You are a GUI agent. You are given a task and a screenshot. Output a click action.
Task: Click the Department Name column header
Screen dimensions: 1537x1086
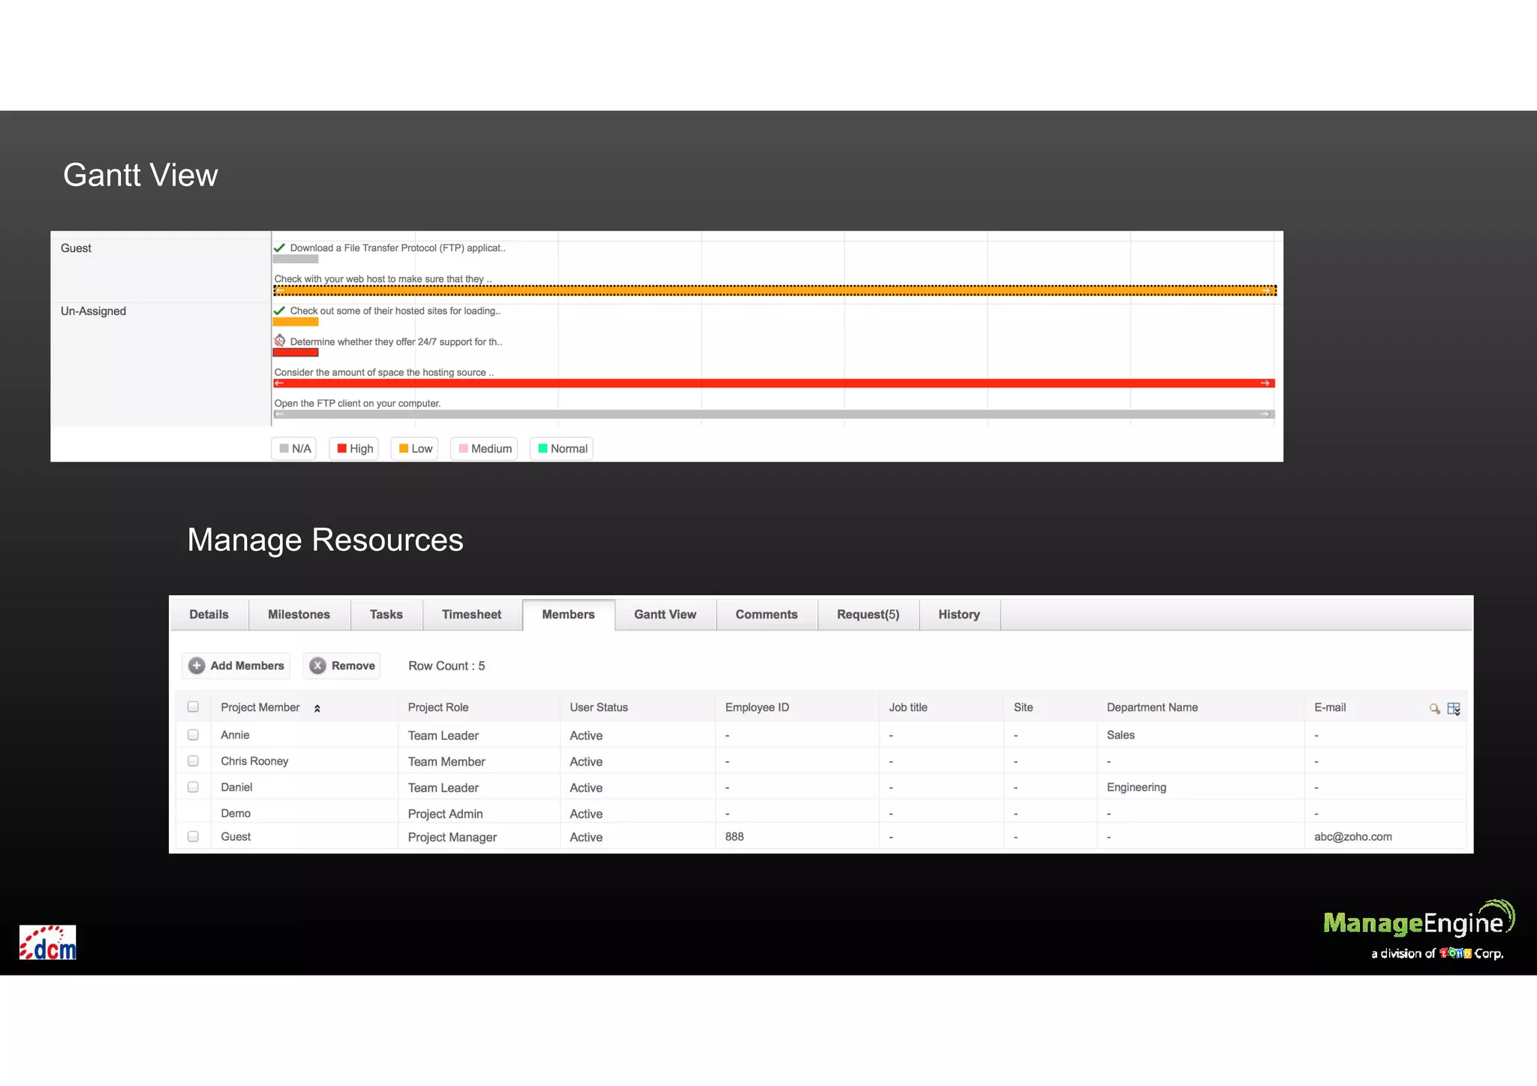1152,708
